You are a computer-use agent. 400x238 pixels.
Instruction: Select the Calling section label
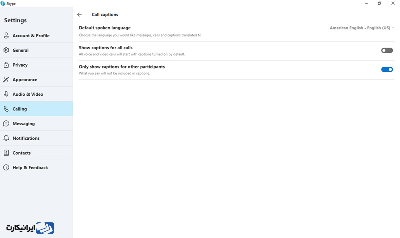point(20,109)
